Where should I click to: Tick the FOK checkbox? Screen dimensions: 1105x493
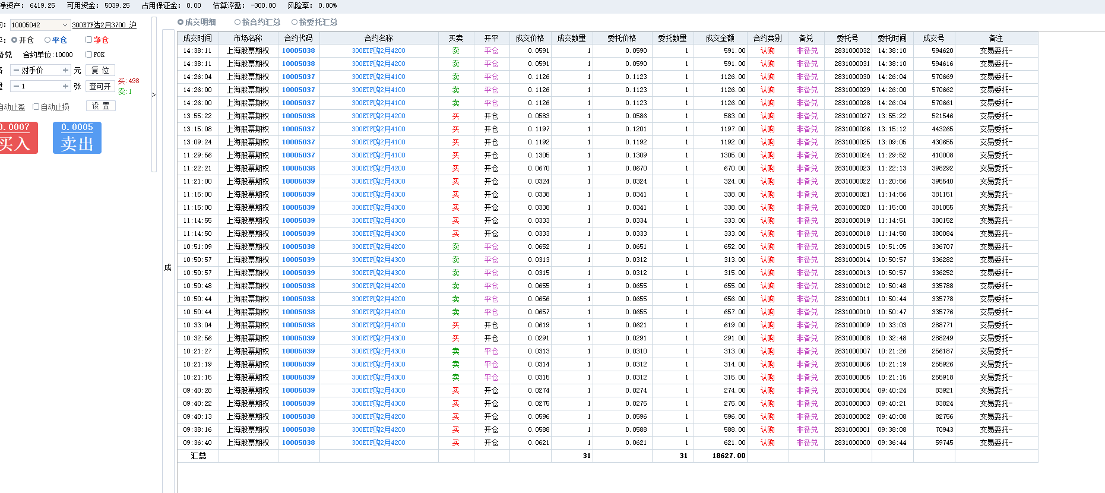click(x=89, y=55)
